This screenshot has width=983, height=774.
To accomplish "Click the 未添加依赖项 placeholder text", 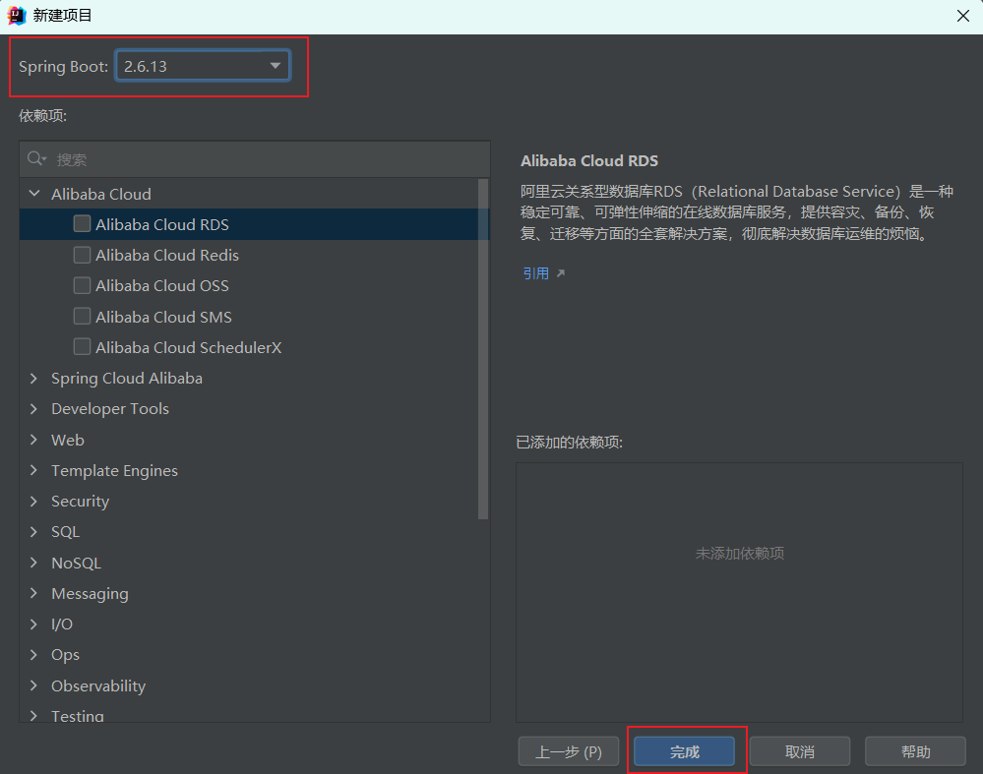I will click(740, 554).
